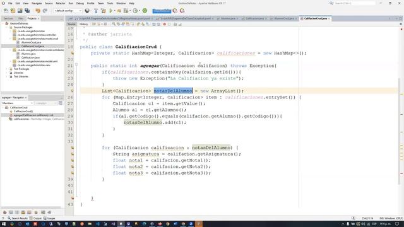Click the notifications icon in taskbar
The height and width of the screenshot is (227, 404).
click(x=397, y=224)
